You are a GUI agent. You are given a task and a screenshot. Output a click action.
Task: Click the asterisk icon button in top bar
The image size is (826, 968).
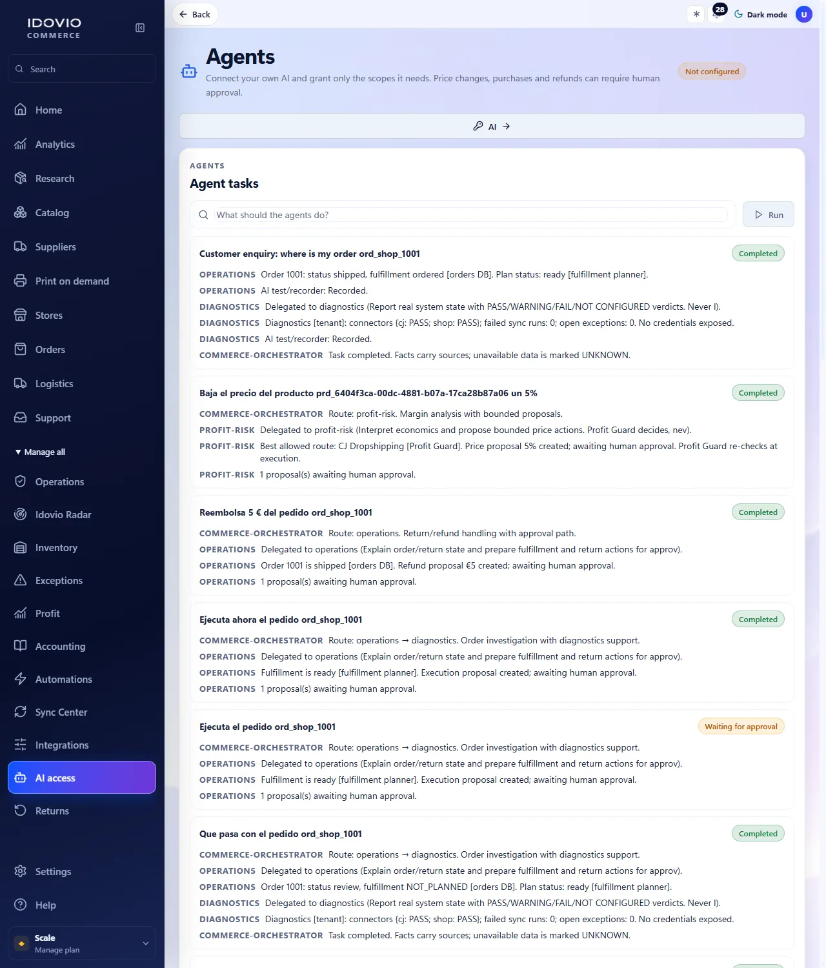(696, 14)
